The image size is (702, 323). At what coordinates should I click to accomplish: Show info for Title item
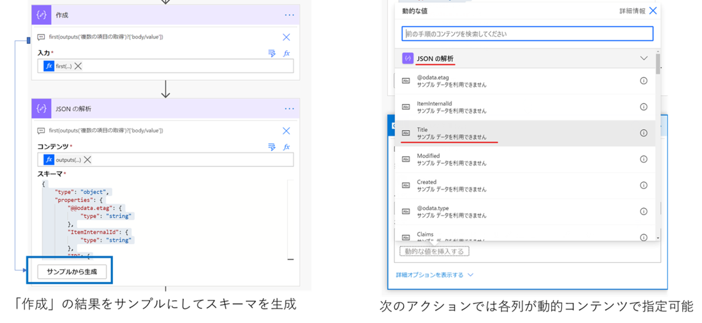[x=643, y=133]
